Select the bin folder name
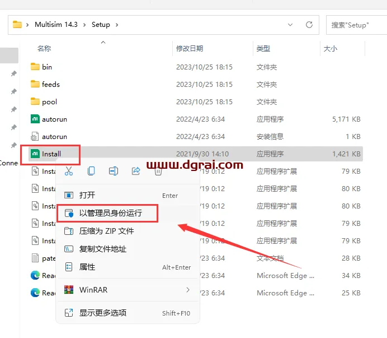 [x=47, y=67]
